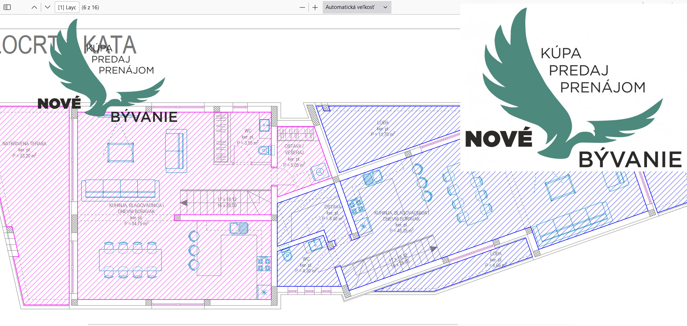This screenshot has height=326, width=687.
Task: Open the Automatická veľkosť zoom dropdown
Action: (357, 7)
